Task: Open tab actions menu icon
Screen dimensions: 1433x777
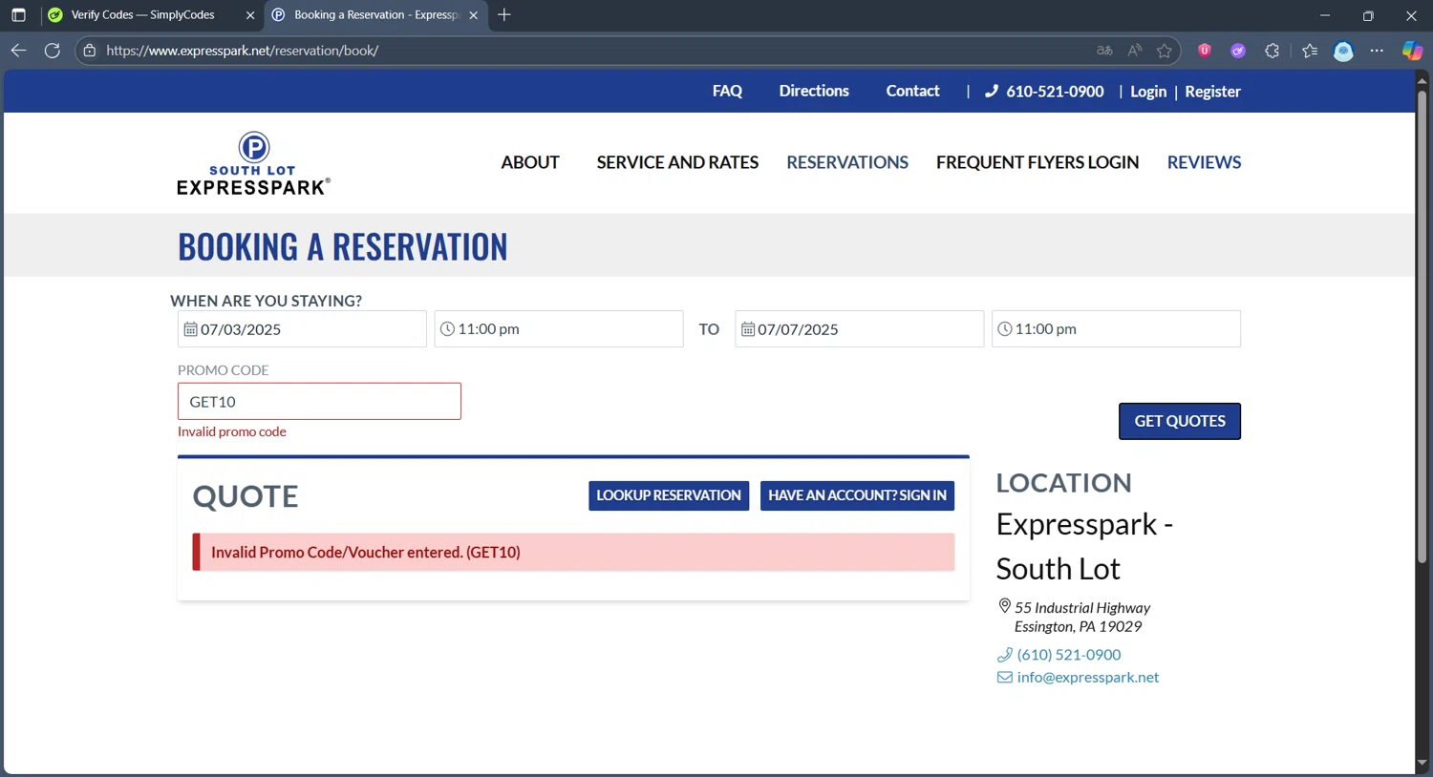Action: (18, 15)
